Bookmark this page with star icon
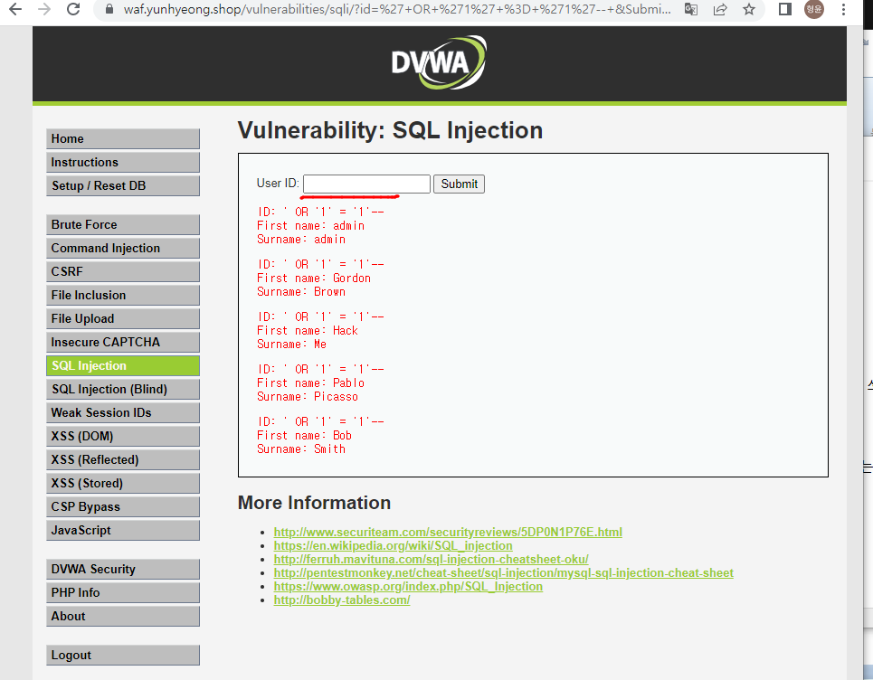873x680 pixels. pos(749,9)
